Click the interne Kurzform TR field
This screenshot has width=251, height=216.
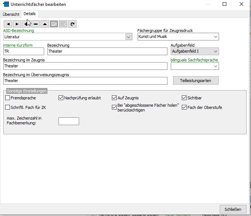tap(24, 52)
